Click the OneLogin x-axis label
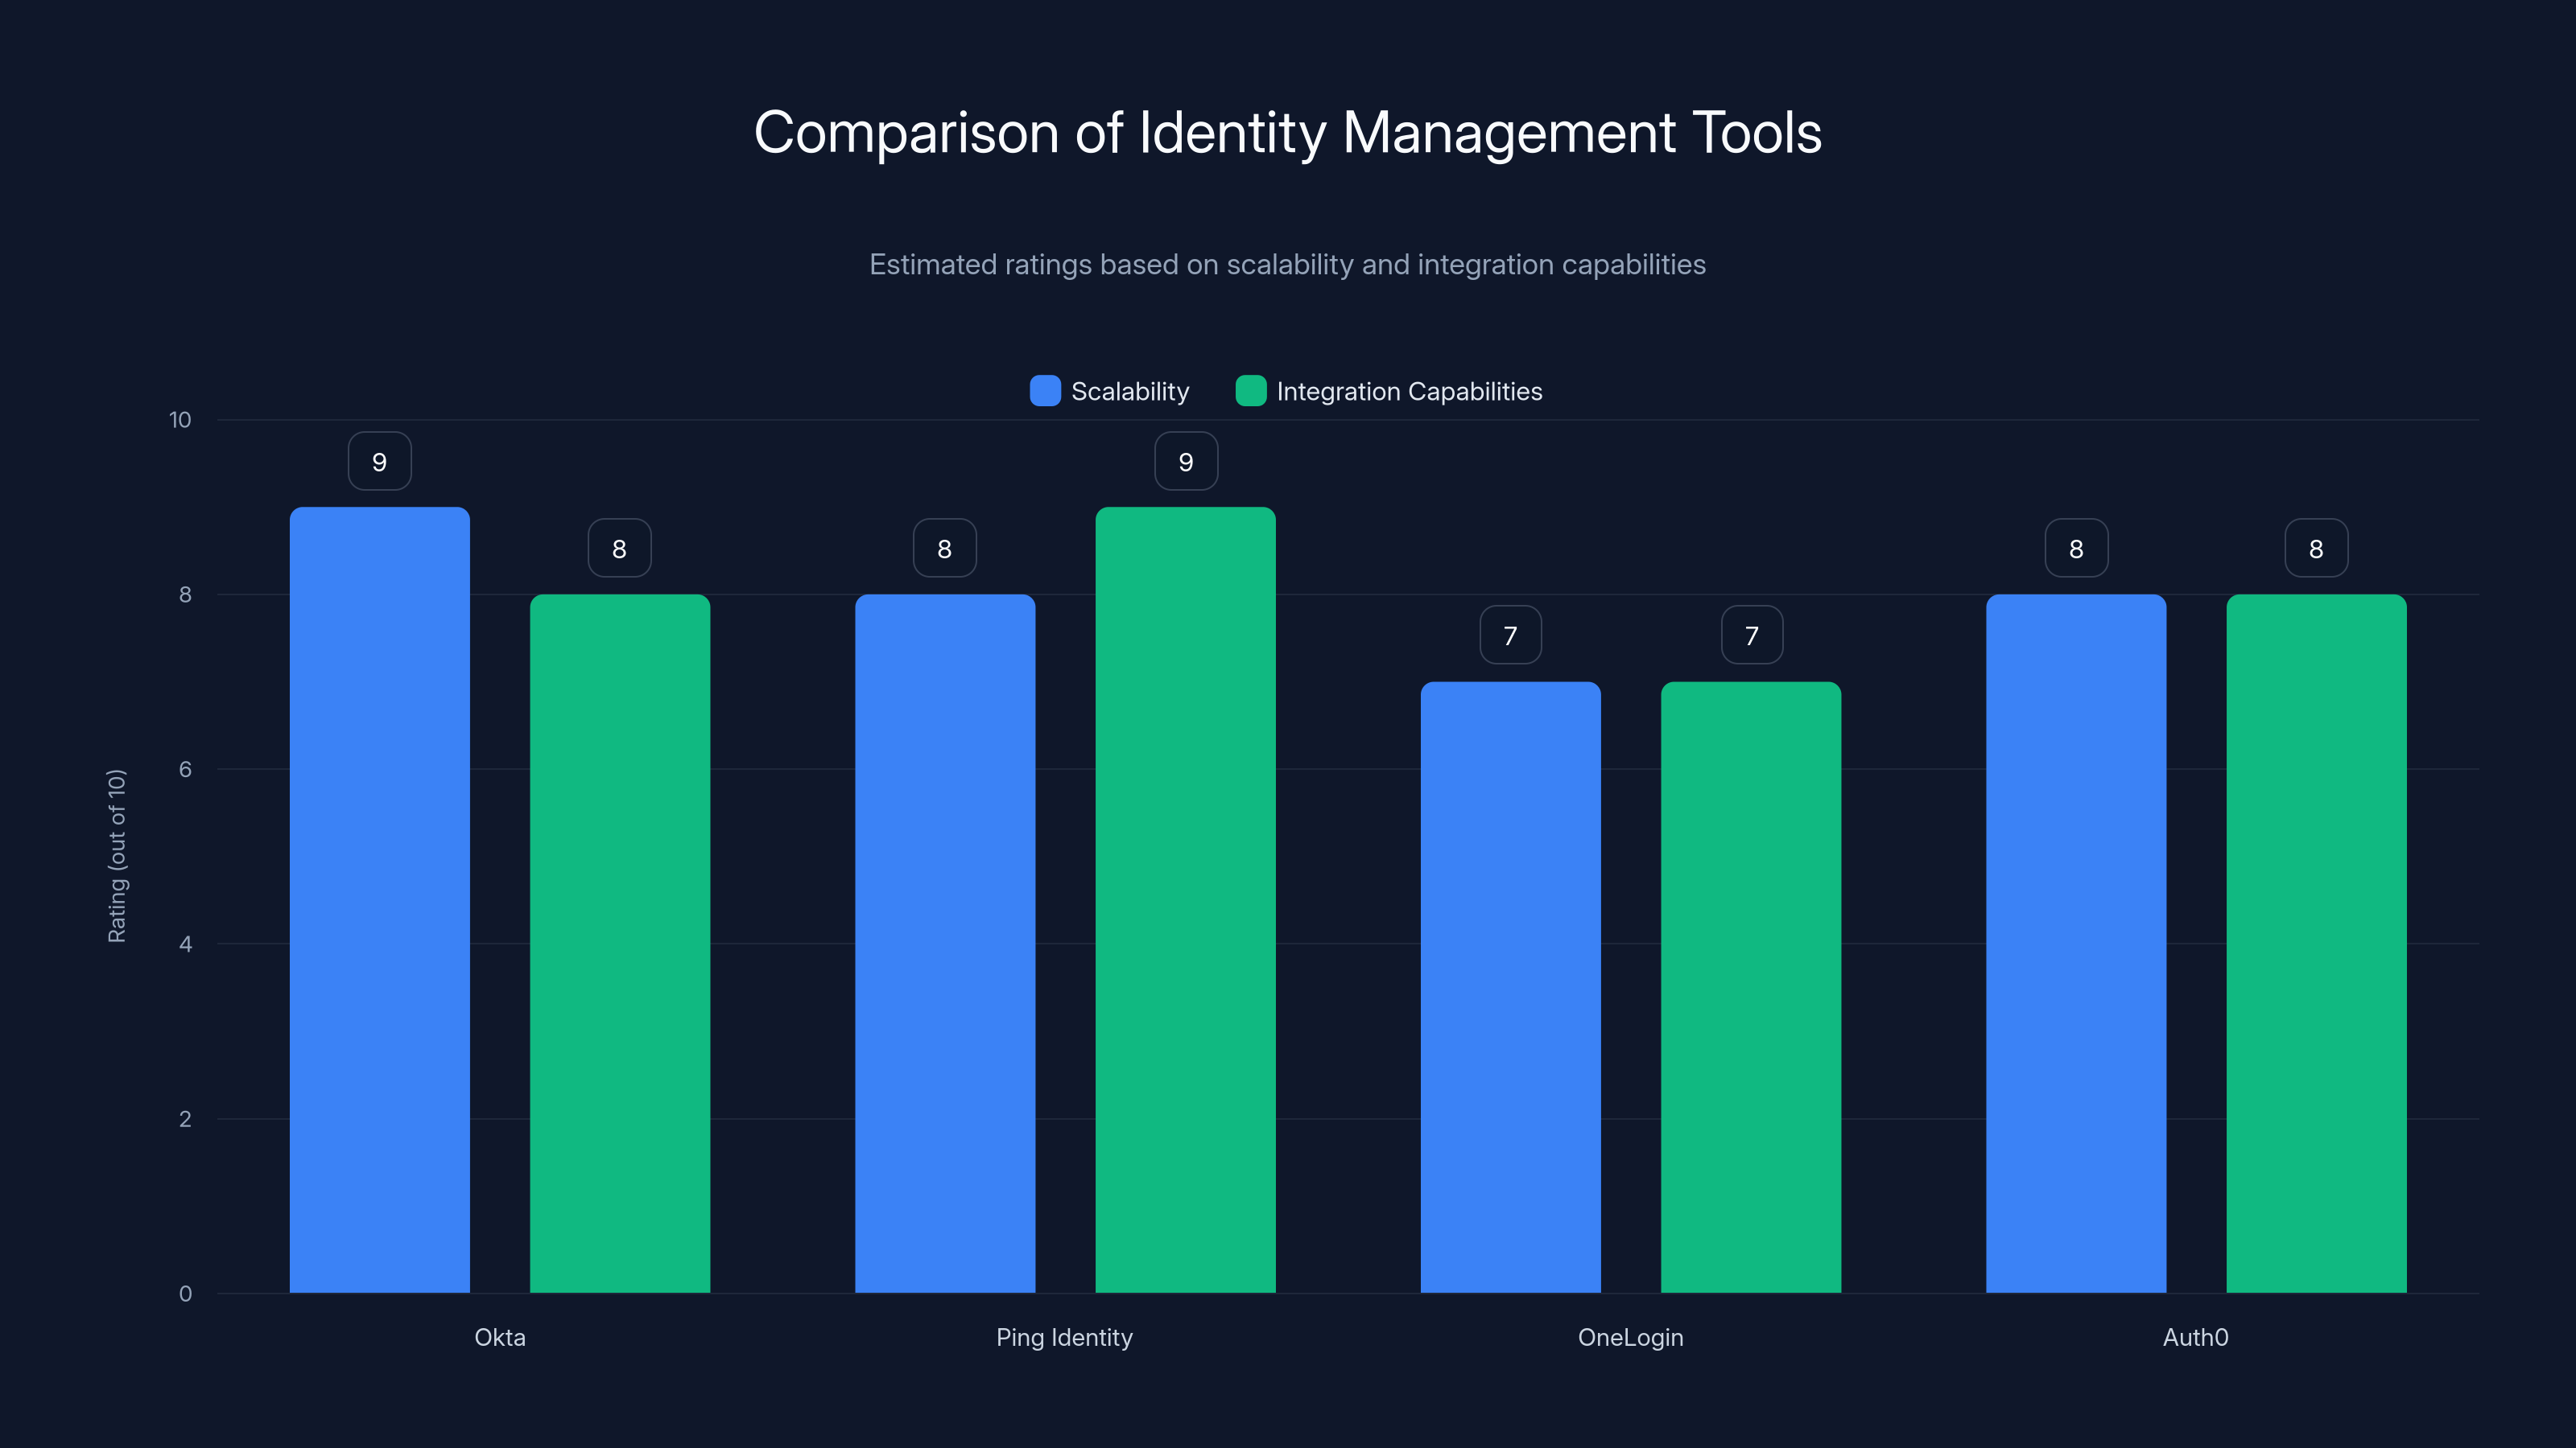 (x=1631, y=1338)
